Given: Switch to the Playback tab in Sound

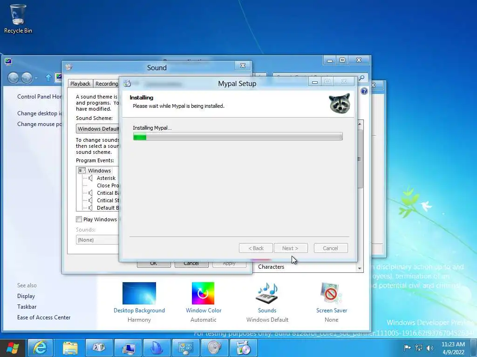Looking at the screenshot, I should pos(80,84).
